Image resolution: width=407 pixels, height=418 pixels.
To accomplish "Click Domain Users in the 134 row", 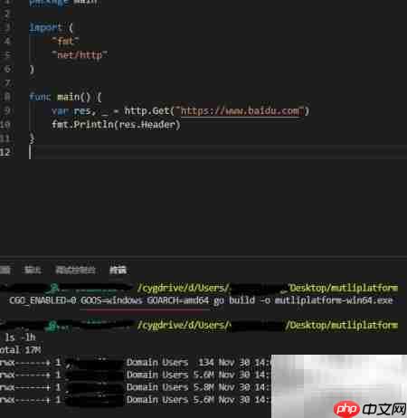I will point(157,362).
